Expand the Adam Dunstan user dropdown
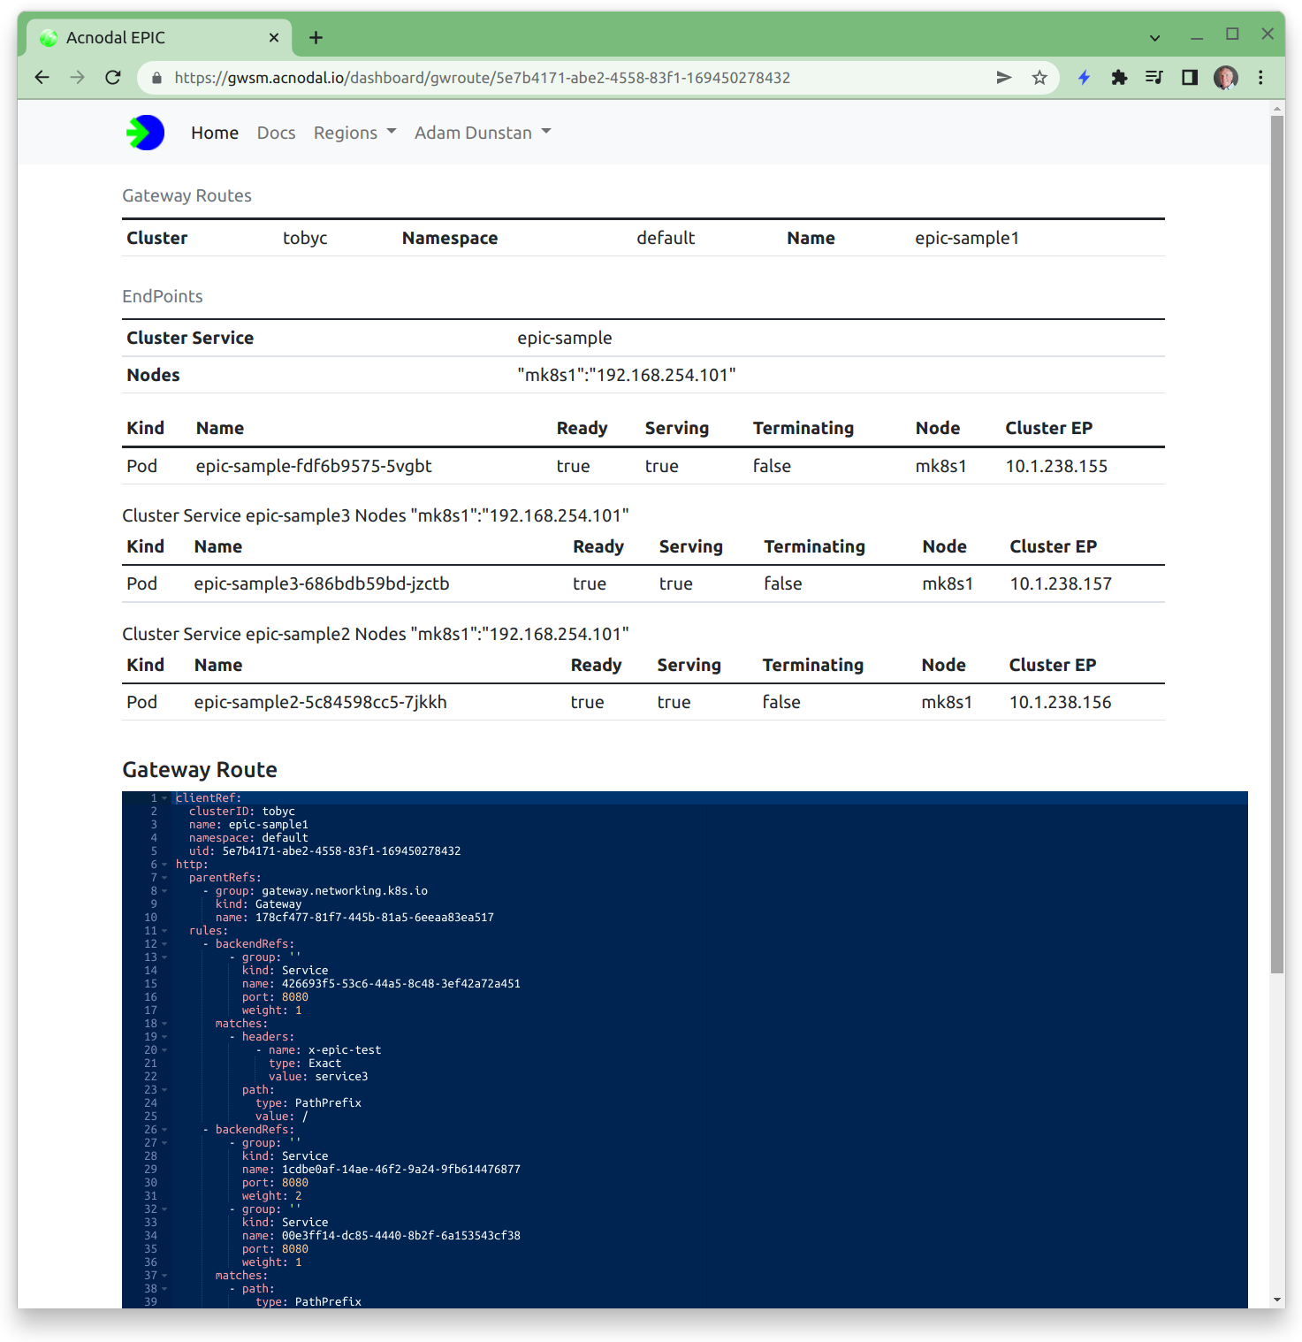The width and height of the screenshot is (1302, 1342). pos(483,133)
